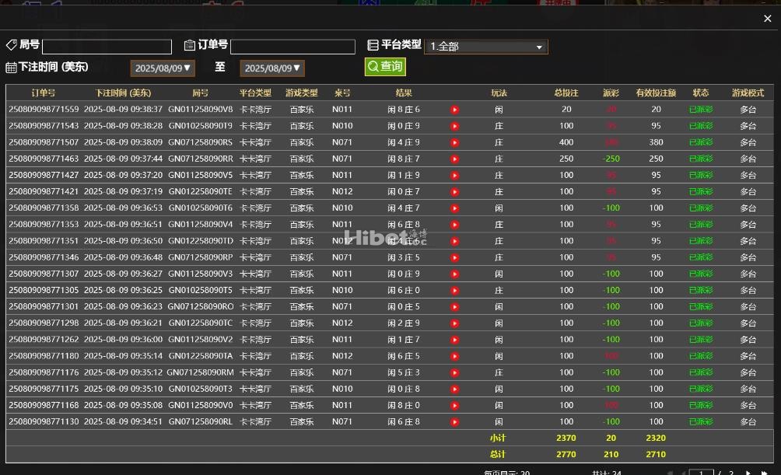Click the green 查询 search button
Screen dimensions: 781x475
point(385,67)
